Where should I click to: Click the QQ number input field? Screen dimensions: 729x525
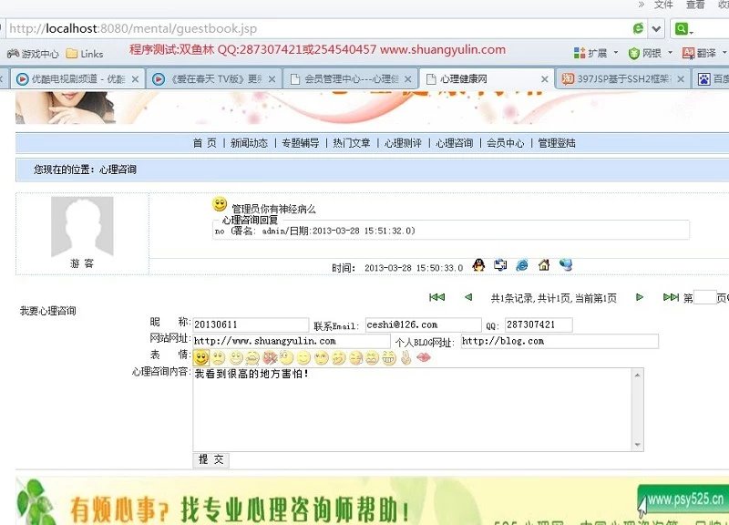point(539,324)
